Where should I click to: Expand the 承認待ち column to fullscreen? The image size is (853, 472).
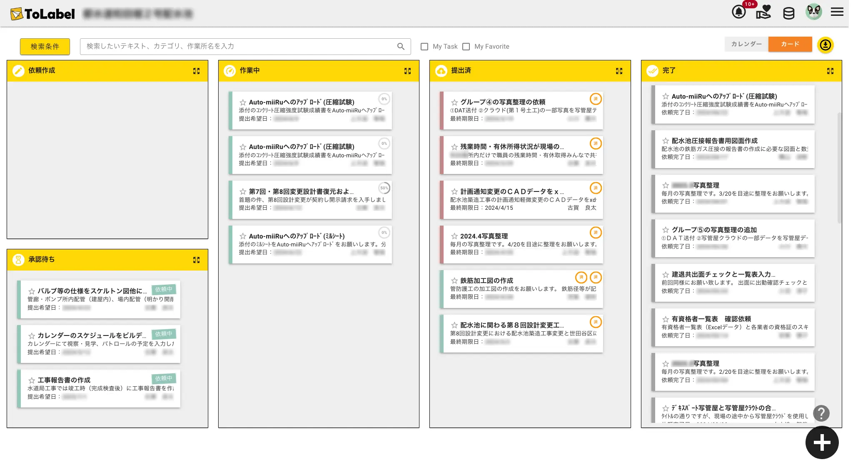click(x=197, y=259)
